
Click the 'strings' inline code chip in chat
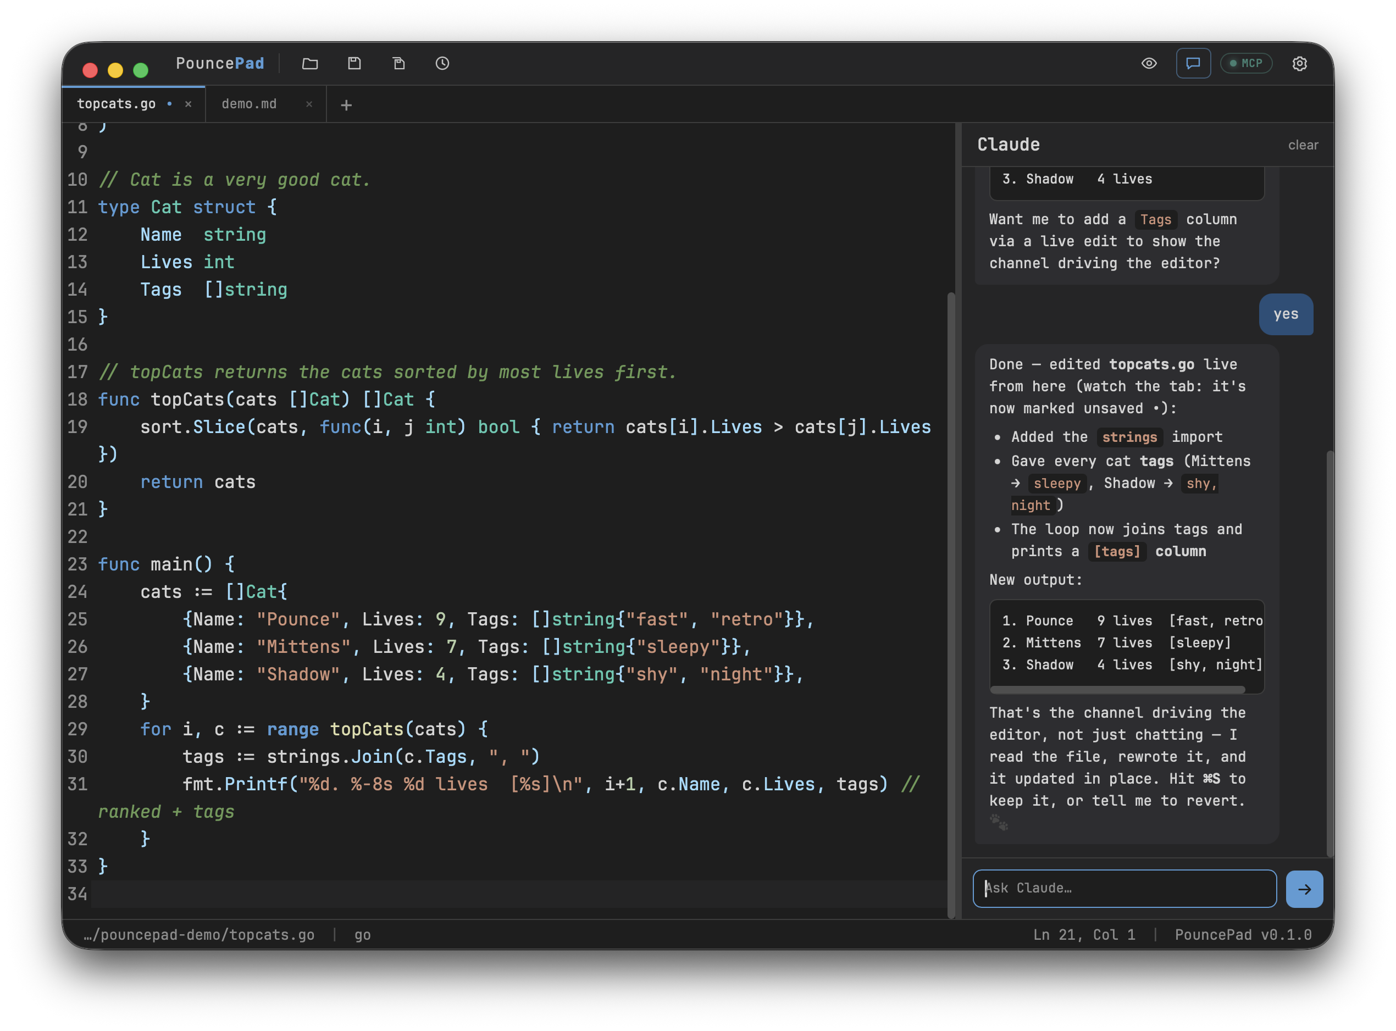pyautogui.click(x=1129, y=437)
